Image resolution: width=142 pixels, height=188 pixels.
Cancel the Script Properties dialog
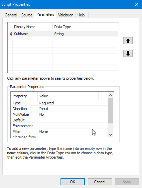[x=100, y=182]
